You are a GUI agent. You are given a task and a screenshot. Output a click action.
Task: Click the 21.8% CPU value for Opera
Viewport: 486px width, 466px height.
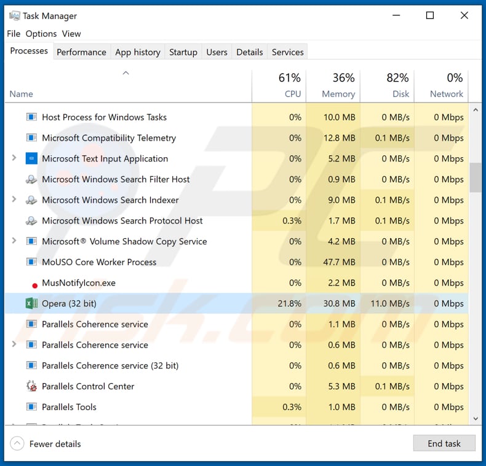[x=290, y=303]
